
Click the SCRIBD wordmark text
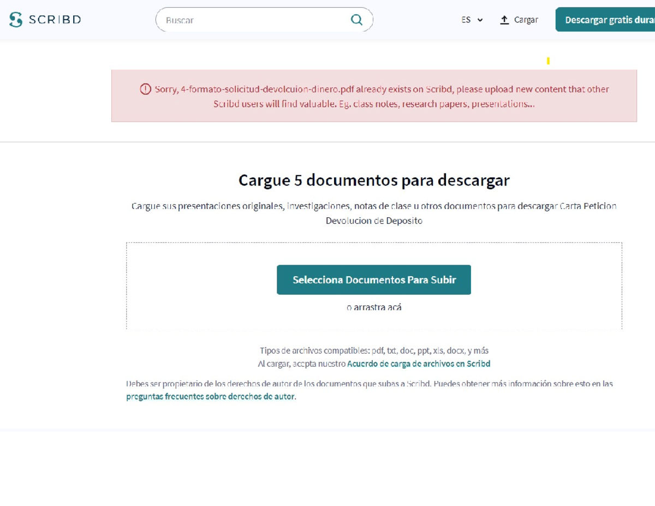pyautogui.click(x=55, y=20)
